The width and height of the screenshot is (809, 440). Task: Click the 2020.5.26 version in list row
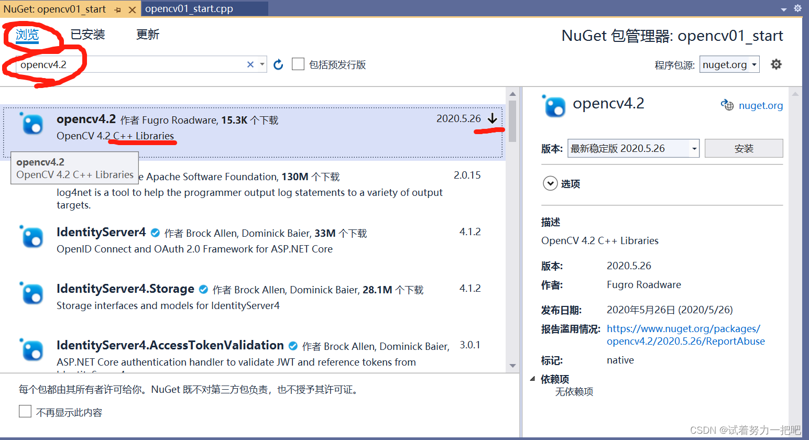458,118
